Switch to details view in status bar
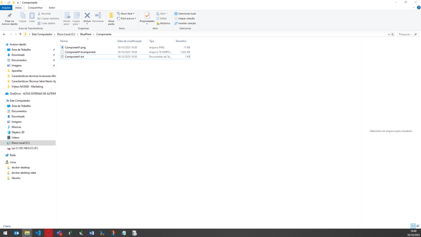The width and height of the screenshot is (421, 237). [413, 226]
